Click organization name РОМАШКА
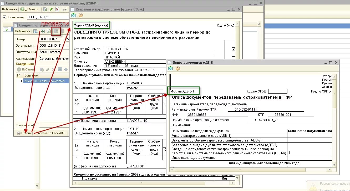350x191 pixels. pyautogui.click(x=135, y=83)
